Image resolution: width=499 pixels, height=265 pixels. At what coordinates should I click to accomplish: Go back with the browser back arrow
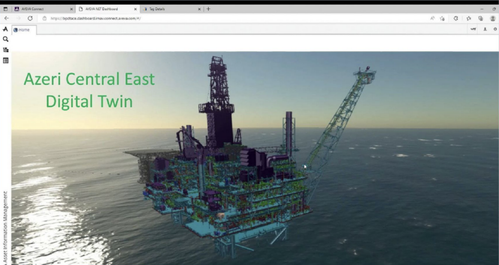point(7,18)
